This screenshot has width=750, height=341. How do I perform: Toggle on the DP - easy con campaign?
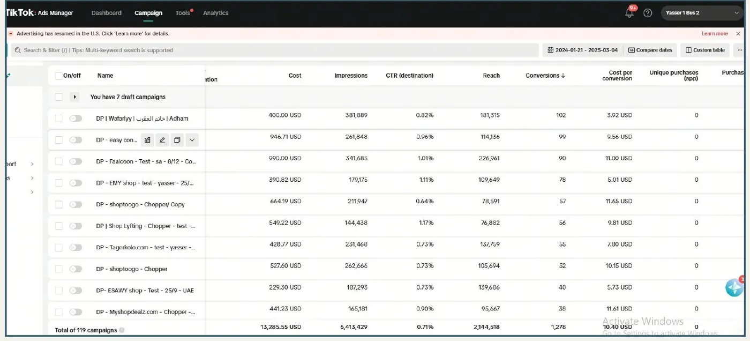pyautogui.click(x=76, y=140)
